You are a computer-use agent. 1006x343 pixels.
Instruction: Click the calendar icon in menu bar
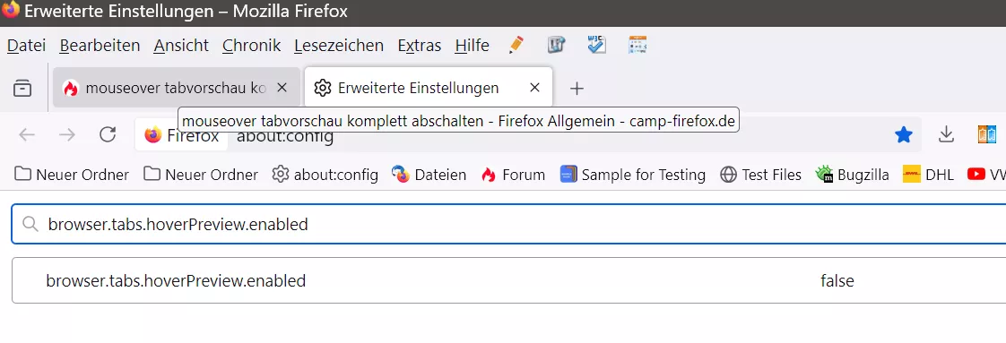click(637, 45)
